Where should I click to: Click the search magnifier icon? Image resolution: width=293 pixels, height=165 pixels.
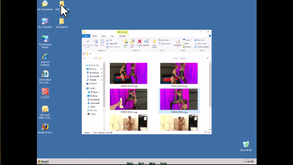click(x=208, y=58)
